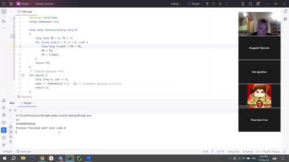Open the Database tool window icon
The image size is (289, 162).
[x=285, y=19]
